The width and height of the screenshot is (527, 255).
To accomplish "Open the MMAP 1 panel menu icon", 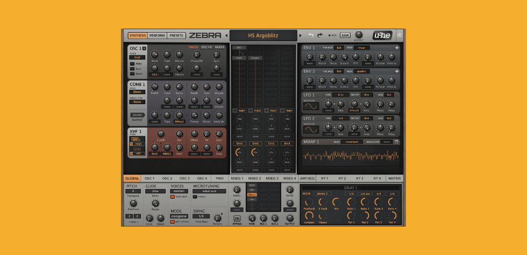I will pos(397,142).
